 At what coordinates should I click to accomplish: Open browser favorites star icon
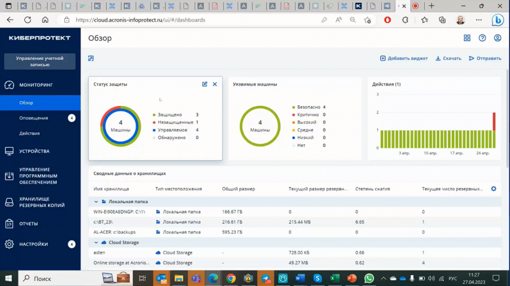pos(424,20)
